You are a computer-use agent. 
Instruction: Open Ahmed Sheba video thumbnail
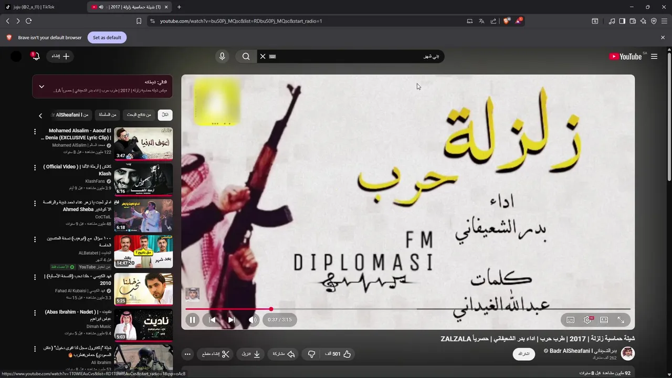[x=143, y=215]
